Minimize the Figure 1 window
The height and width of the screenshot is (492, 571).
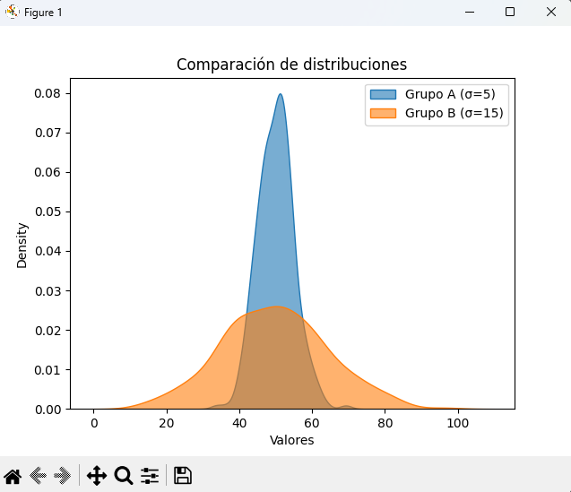[x=469, y=12]
